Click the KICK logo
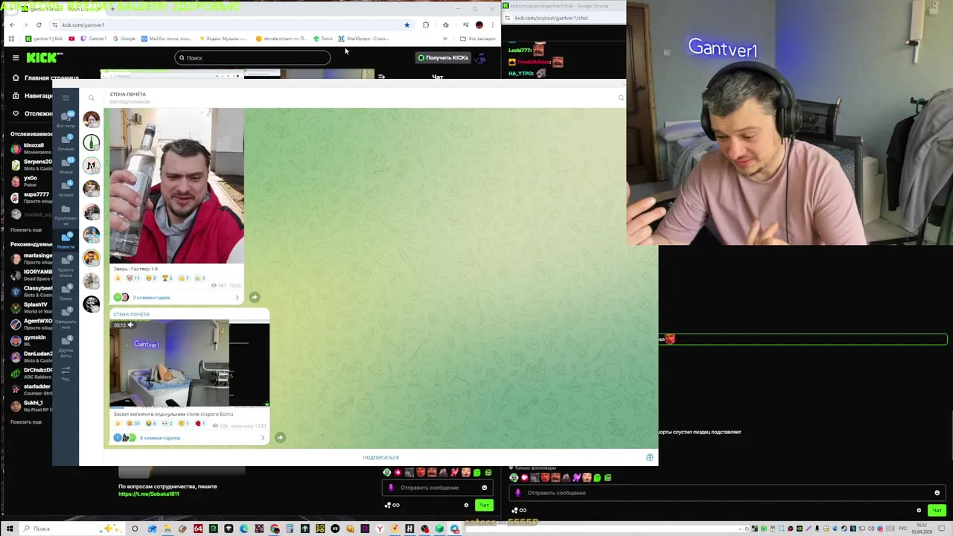Viewport: 953px width, 536px height. pos(45,57)
